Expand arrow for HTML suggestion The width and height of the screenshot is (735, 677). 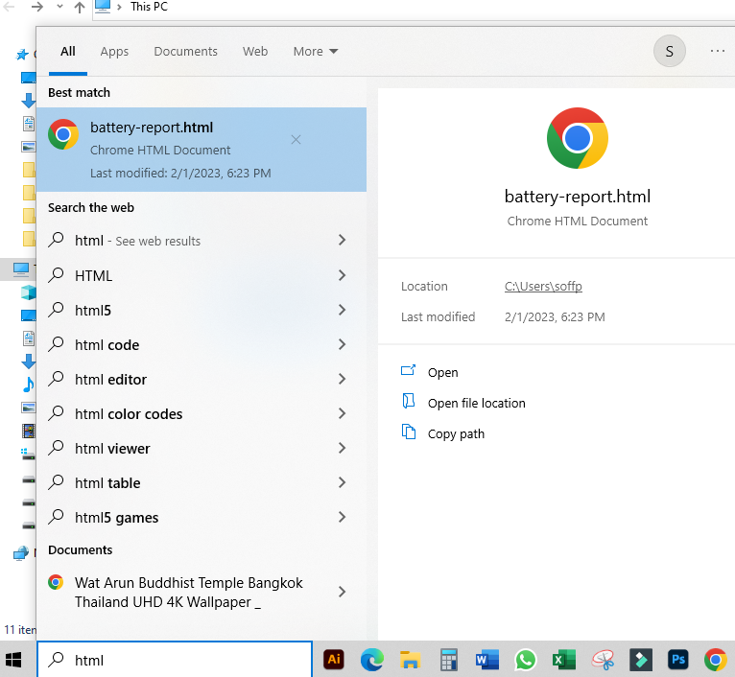tap(343, 275)
